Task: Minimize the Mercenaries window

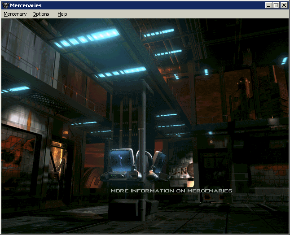Action: click(x=268, y=5)
